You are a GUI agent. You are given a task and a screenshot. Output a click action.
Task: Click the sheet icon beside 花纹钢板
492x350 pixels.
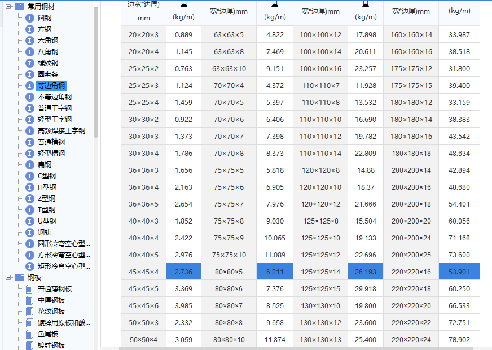(29, 312)
